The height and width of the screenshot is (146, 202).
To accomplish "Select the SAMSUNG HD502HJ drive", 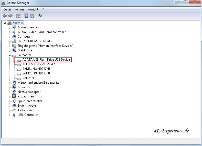I will pyautogui.click(x=36, y=73).
